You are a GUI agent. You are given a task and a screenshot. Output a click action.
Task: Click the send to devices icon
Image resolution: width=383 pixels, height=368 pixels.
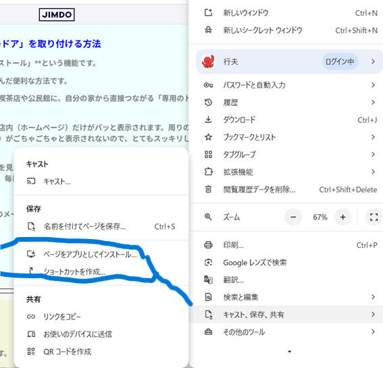click(31, 334)
